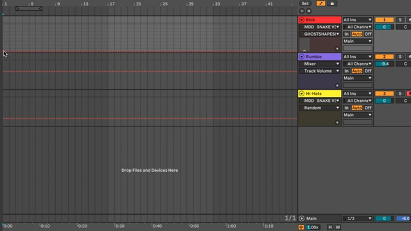
Task: Click Main preview volume -6.0
Action: click(x=404, y=218)
